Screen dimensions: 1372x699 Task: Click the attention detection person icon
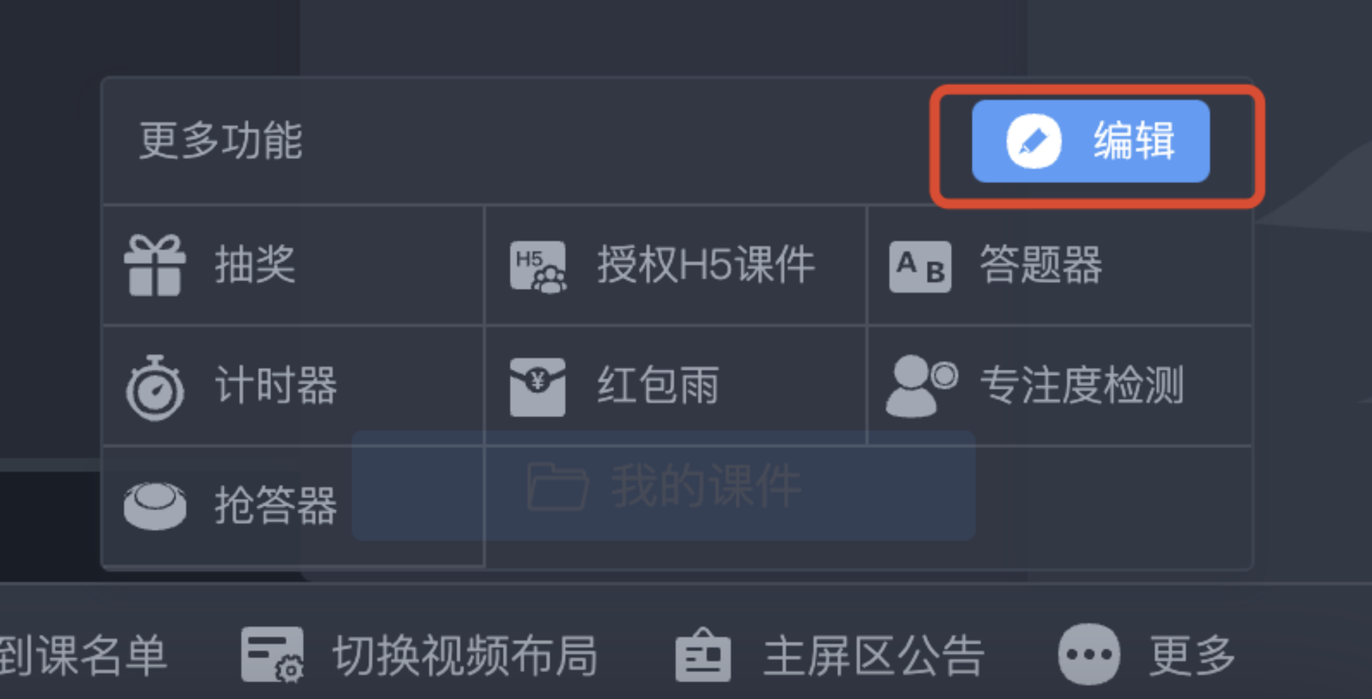[921, 386]
